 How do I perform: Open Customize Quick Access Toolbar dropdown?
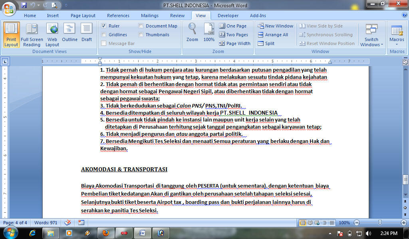(66, 5)
